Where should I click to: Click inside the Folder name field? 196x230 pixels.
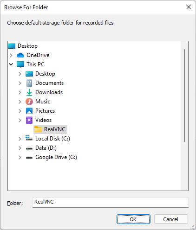click(111, 202)
